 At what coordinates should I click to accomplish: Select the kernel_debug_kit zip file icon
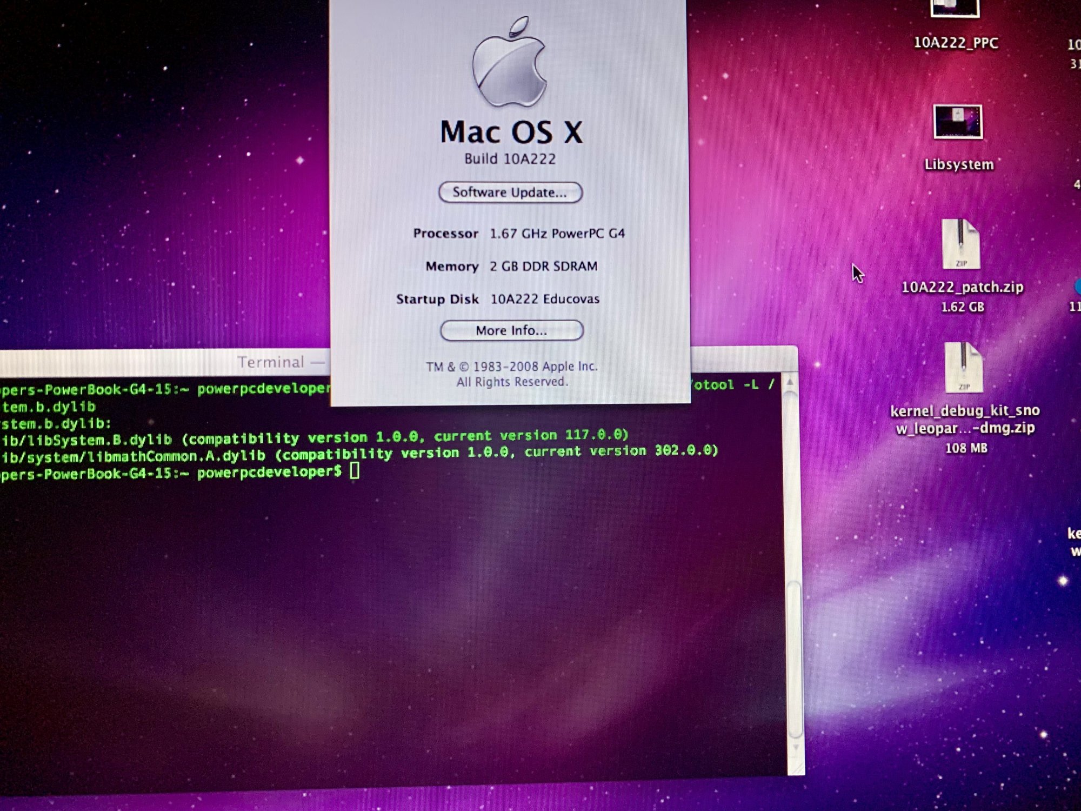[x=963, y=368]
